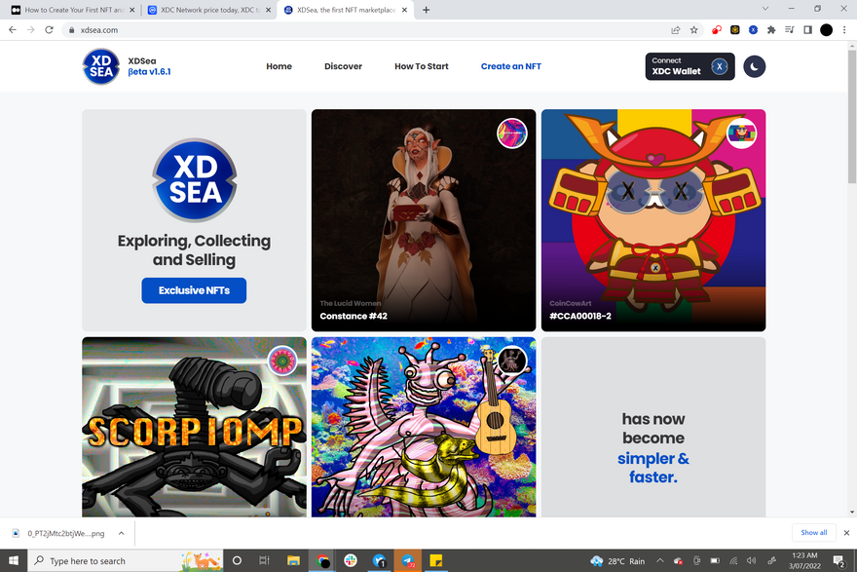Viewport: 857px width, 572px height.
Task: Share this page using the share icon
Action: [x=676, y=30]
